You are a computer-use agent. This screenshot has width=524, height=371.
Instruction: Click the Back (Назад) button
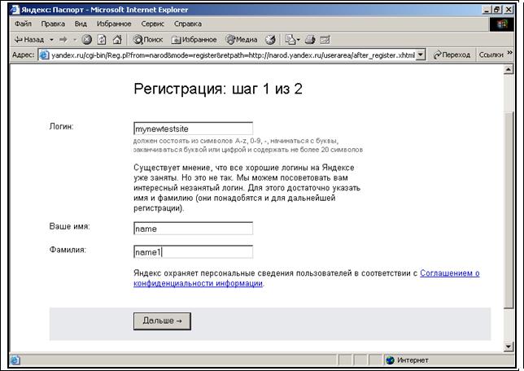(x=29, y=40)
